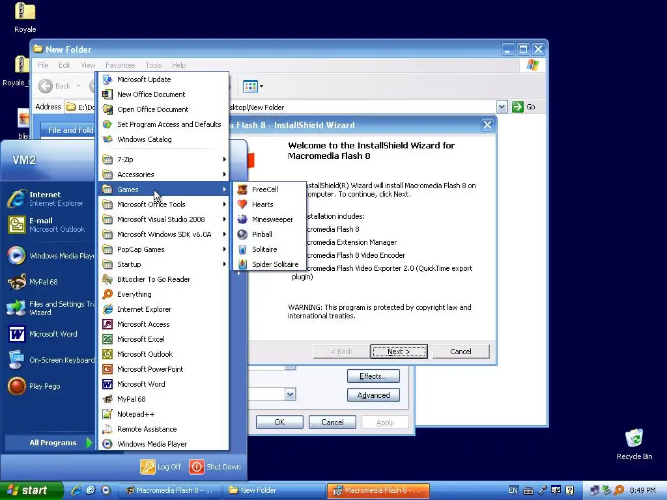Image resolution: width=667 pixels, height=500 pixels.
Task: Expand Microsoft Office Tools folder
Action: (163, 204)
